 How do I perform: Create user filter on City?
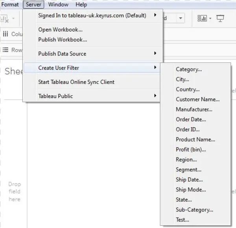coord(195,79)
